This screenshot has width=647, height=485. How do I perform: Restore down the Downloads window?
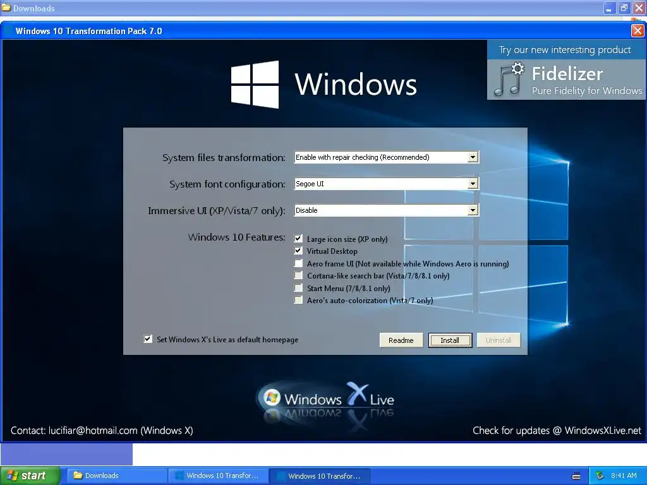624,8
